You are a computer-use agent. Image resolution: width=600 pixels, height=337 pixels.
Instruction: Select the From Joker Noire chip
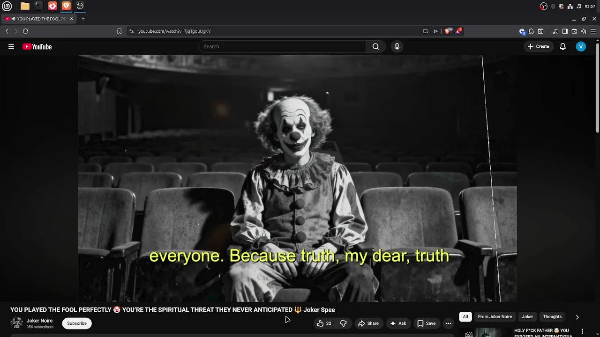click(495, 317)
